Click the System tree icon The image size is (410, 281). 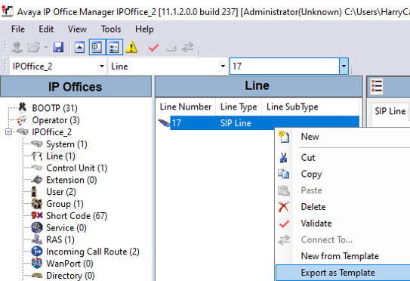point(36,144)
